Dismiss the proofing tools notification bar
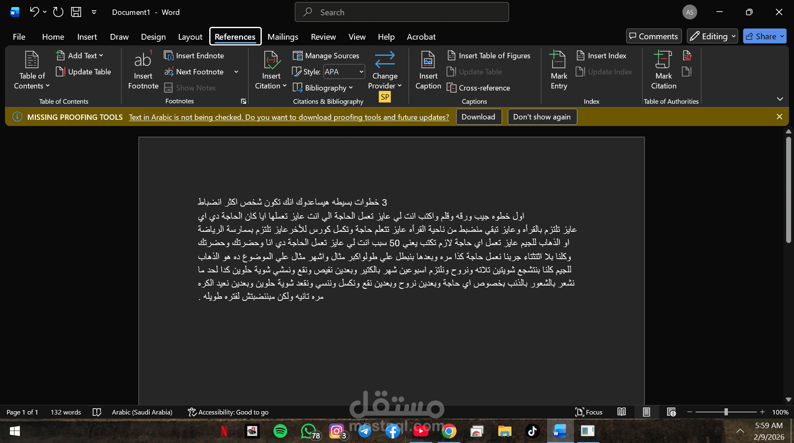 [x=780, y=117]
